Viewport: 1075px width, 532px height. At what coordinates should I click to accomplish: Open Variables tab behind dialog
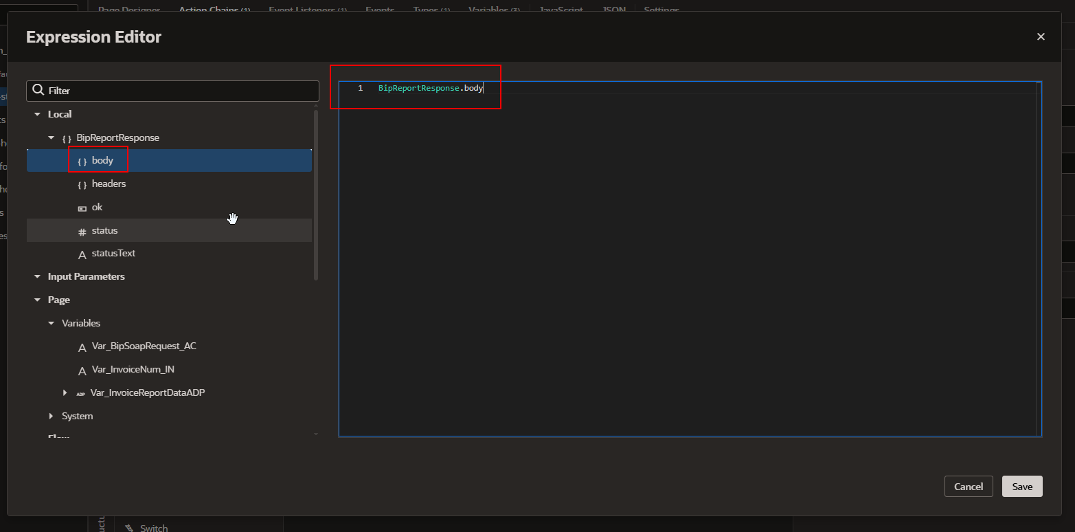click(x=494, y=10)
